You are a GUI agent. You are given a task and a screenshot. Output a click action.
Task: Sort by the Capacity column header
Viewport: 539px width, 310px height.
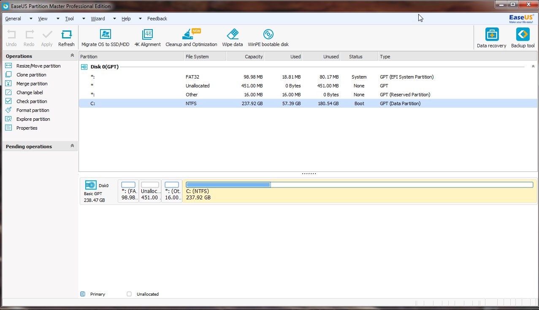(x=245, y=57)
